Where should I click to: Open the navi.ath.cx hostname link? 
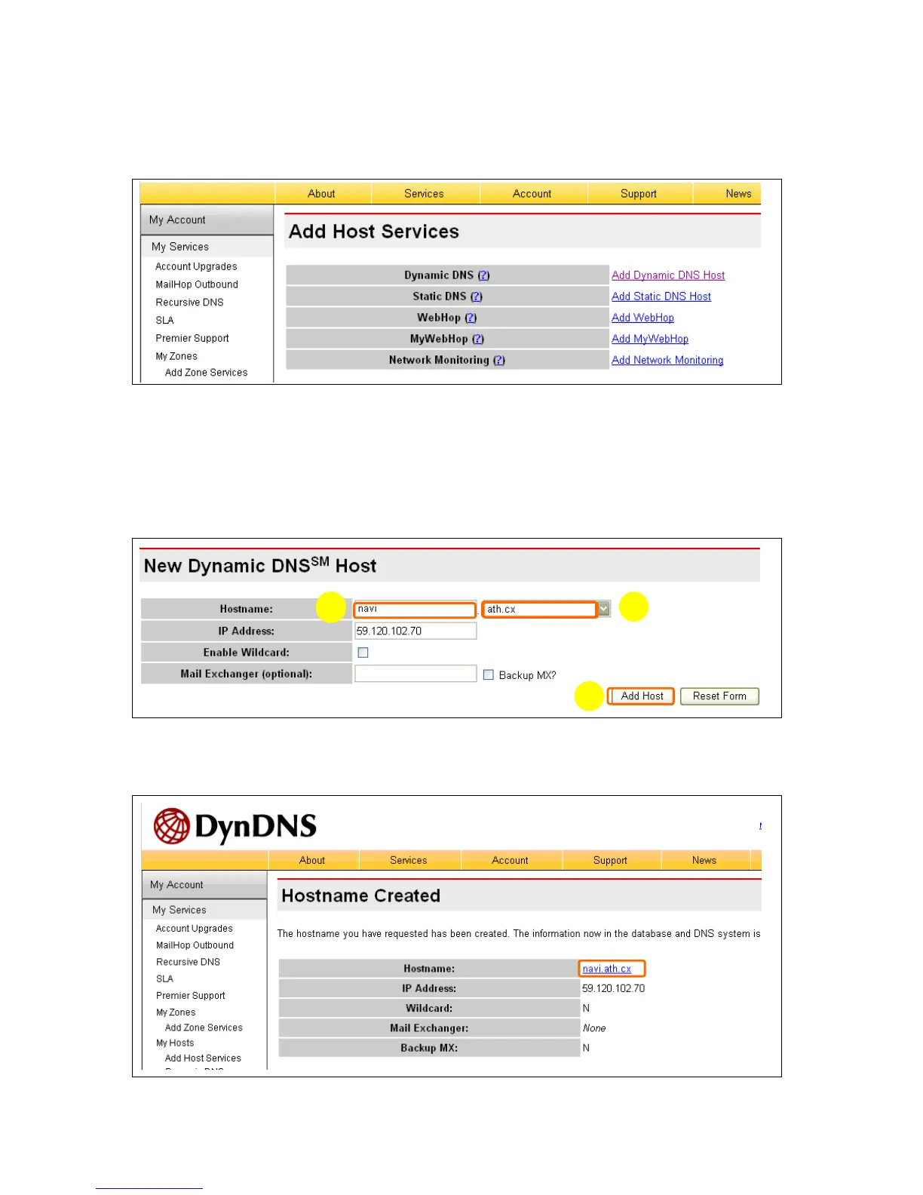click(x=607, y=969)
